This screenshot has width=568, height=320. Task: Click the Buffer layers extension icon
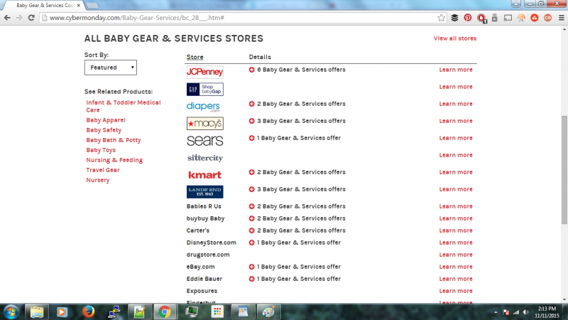454,17
